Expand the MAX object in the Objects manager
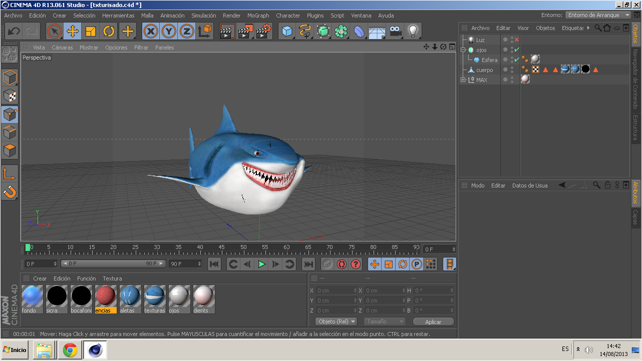642x361 pixels. coord(463,79)
